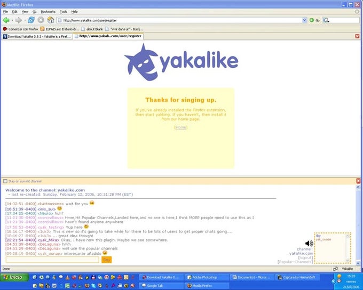This screenshot has width=363, height=290.
Task: Click the Yakalike status bar label
Action: point(348,269)
